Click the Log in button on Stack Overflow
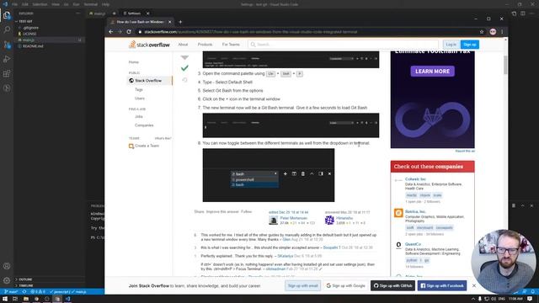 pyautogui.click(x=451, y=45)
